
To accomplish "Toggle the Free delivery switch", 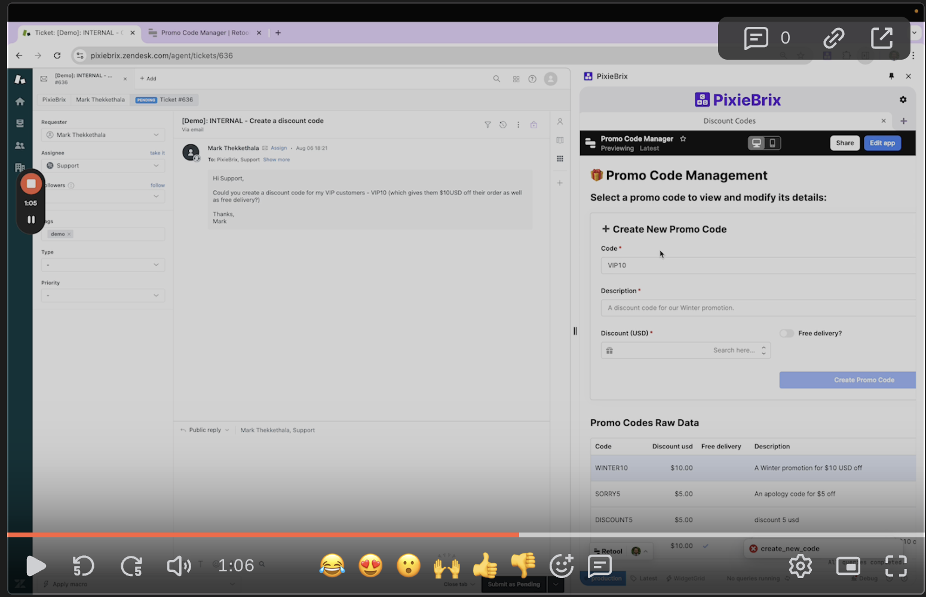I will click(787, 333).
